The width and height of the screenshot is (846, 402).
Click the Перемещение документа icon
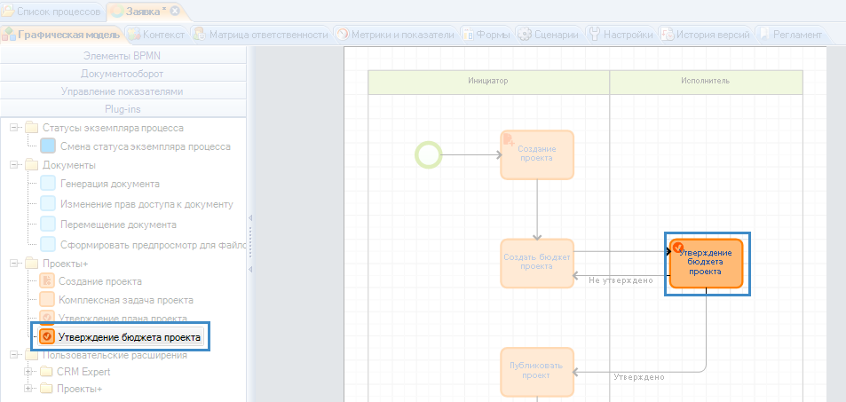coord(48,225)
